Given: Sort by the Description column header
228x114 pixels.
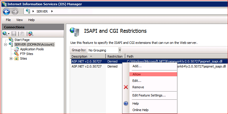Looking at the screenshot, I should tap(88, 56).
